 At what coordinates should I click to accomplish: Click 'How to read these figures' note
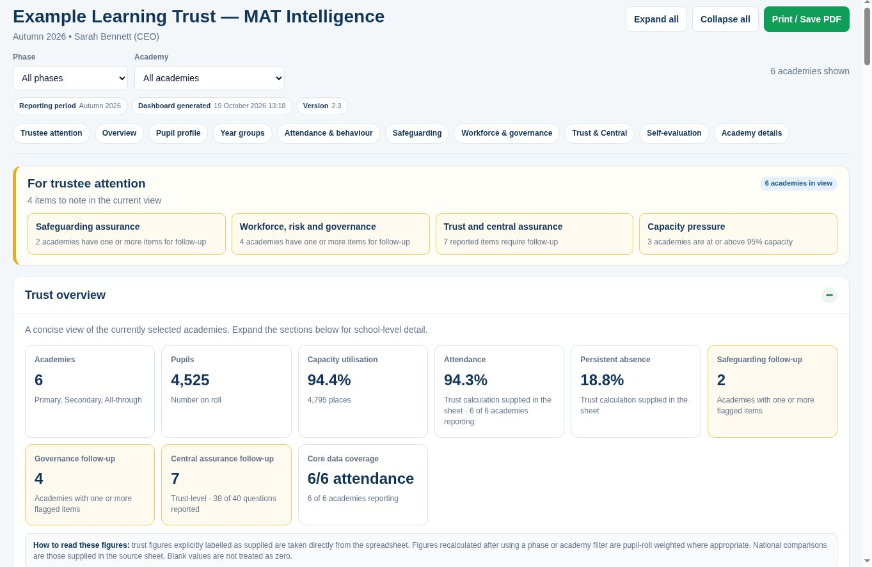[x=431, y=550]
